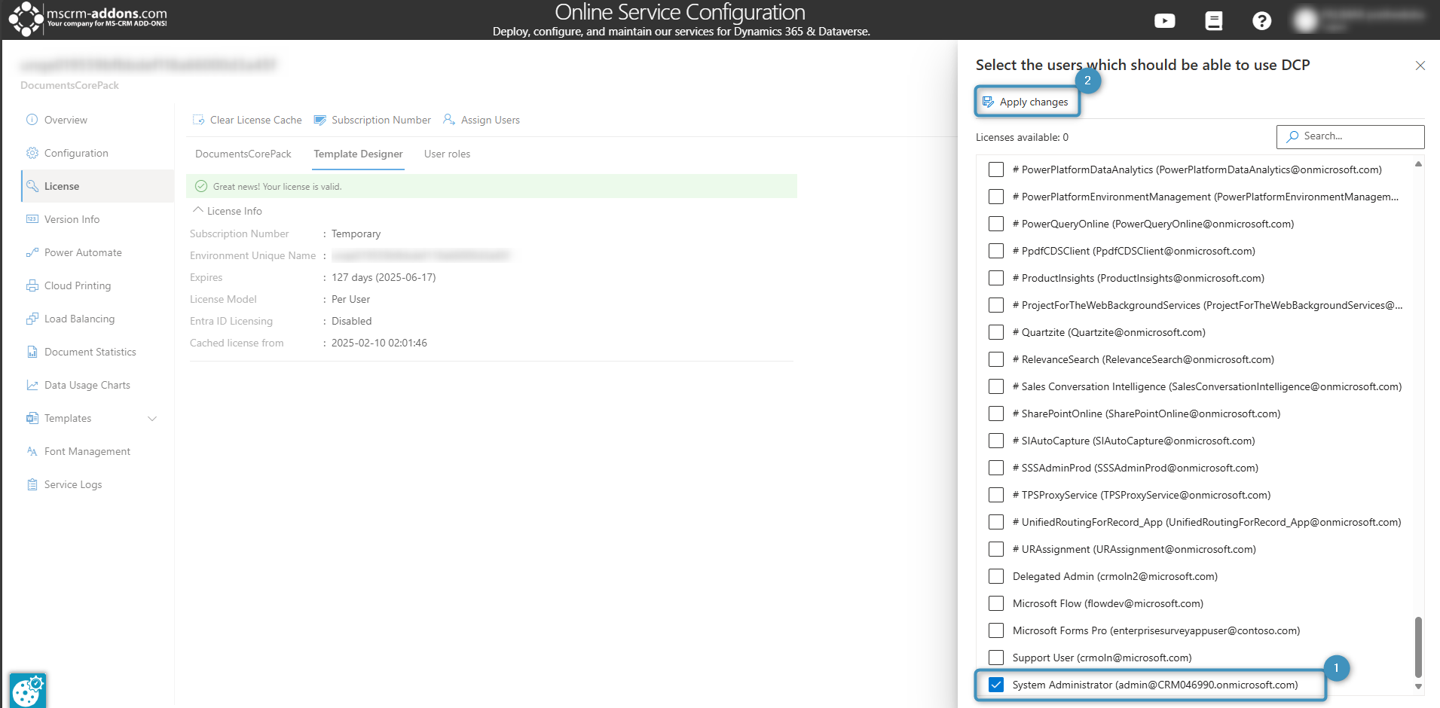Click the Clear License Cache icon
Screen dimensions: 1440x708
pos(198,120)
